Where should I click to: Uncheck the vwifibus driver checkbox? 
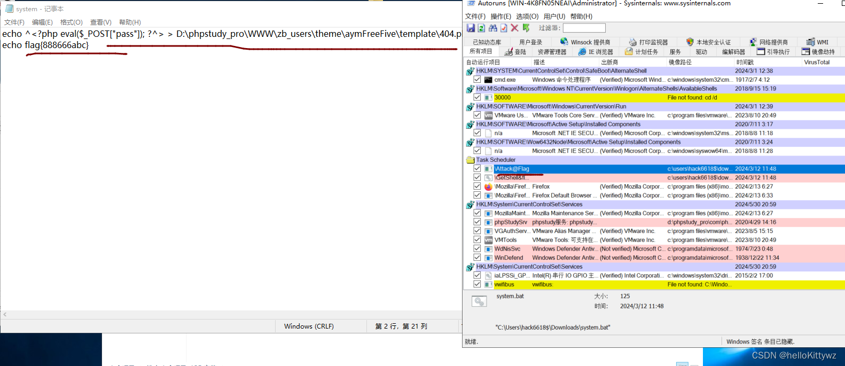coord(477,284)
